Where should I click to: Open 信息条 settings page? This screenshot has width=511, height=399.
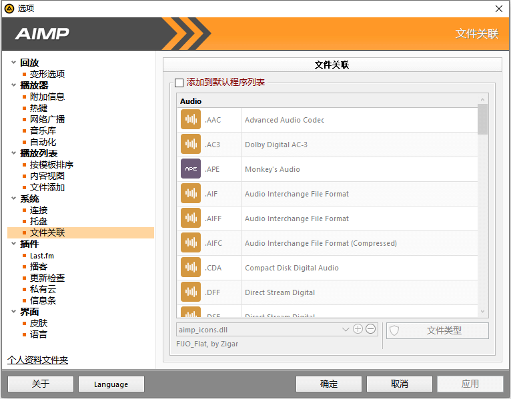coord(43,300)
